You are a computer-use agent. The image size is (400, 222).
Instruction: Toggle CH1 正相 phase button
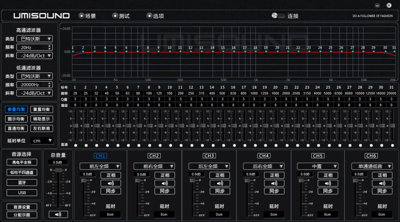click(111, 175)
